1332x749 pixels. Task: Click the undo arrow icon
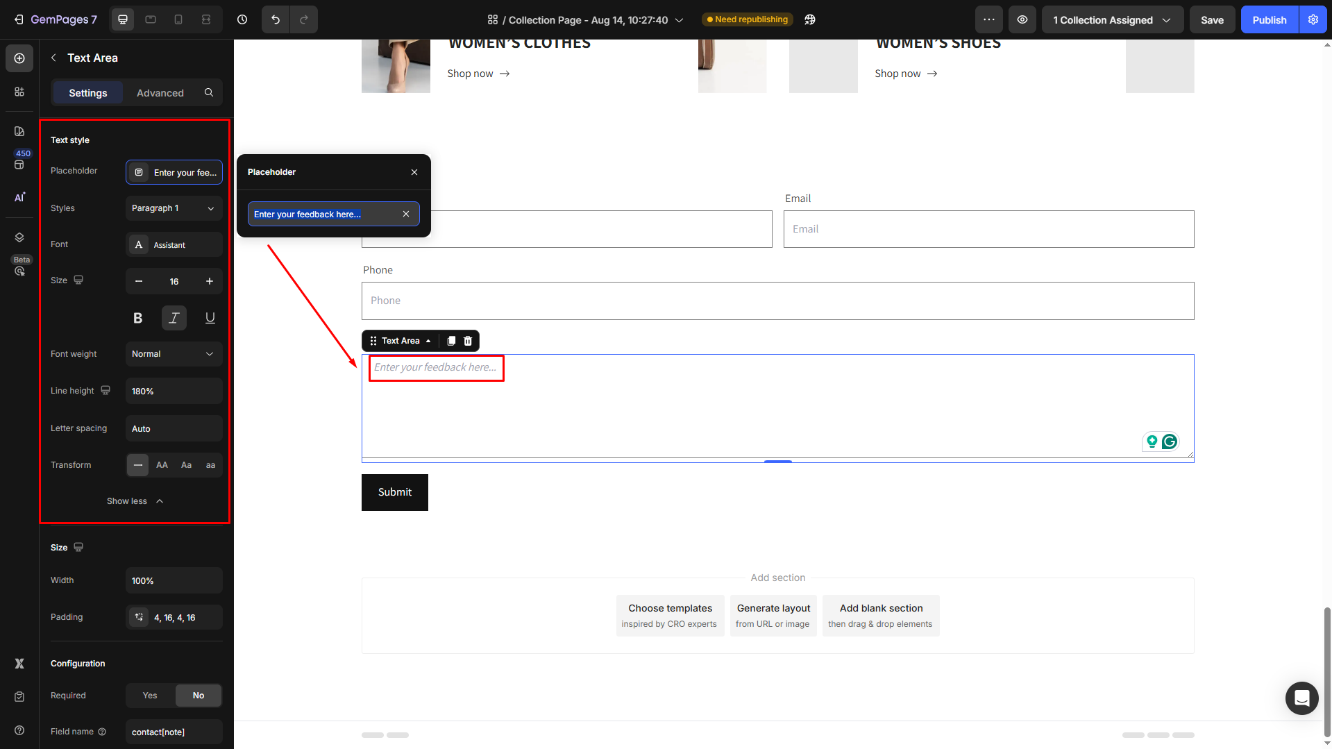pos(276,19)
